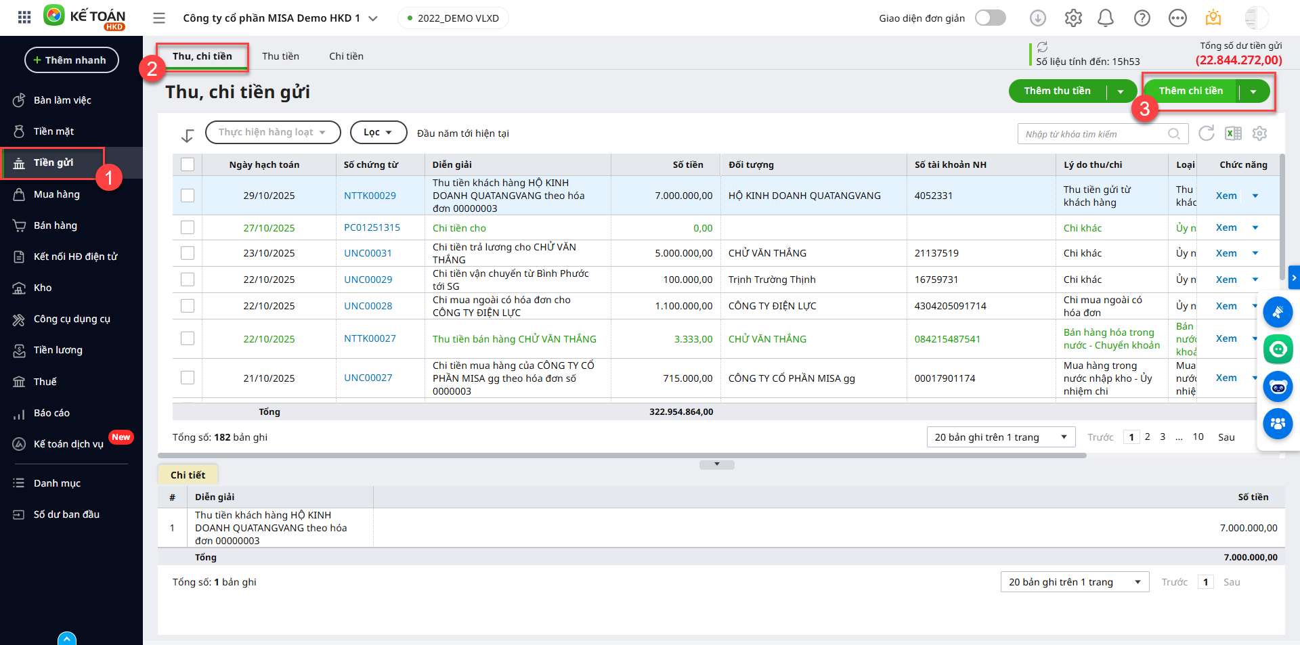Click the search keyword input field

point(1094,134)
